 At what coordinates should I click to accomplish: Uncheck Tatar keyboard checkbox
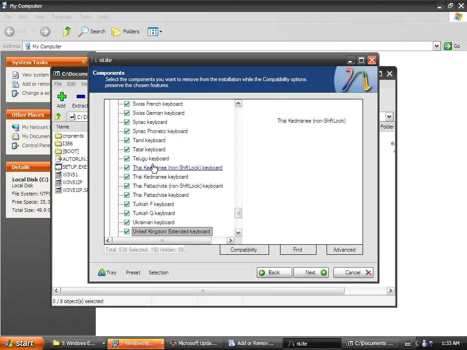click(x=127, y=149)
